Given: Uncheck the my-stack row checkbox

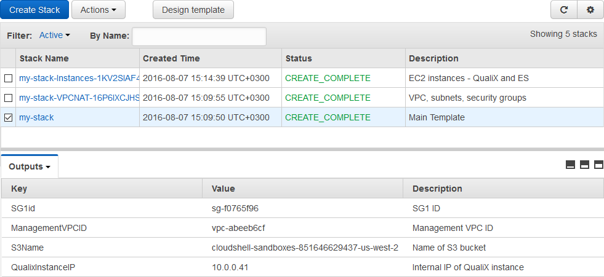Looking at the screenshot, I should [8, 118].
